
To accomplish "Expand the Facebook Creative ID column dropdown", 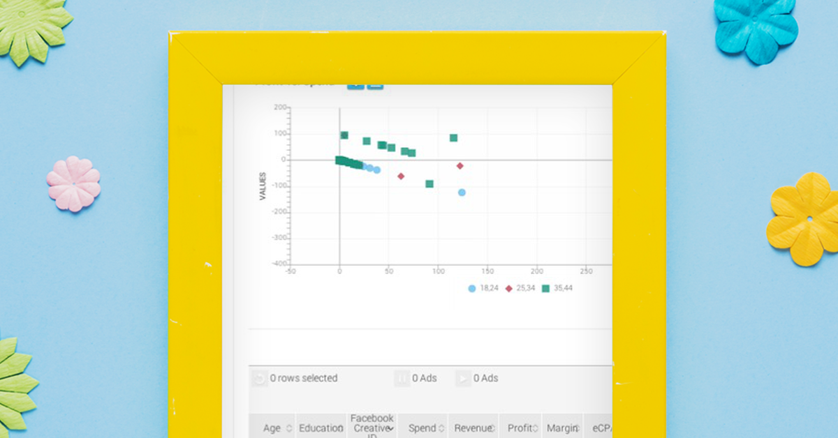I will [x=390, y=428].
